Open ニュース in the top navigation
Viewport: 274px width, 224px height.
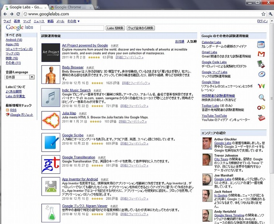(x=39, y=21)
